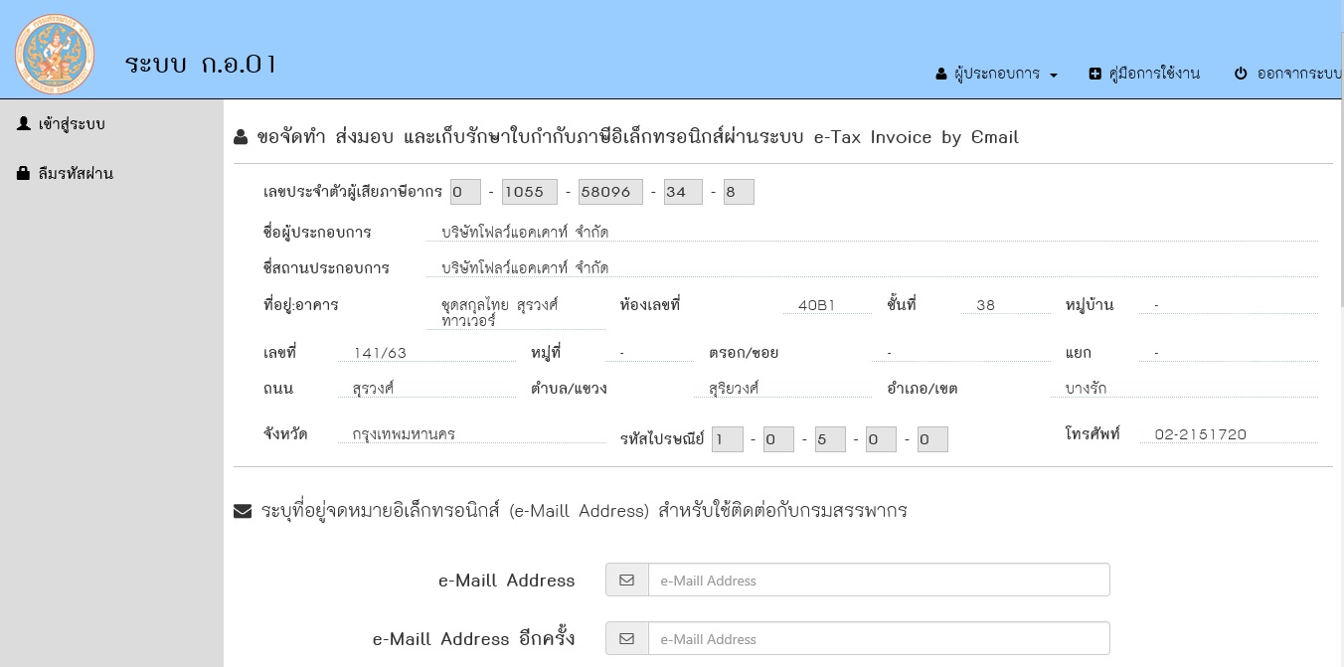1344x667 pixels.
Task: Click the power icon for ออกจากระบบ
Action: coord(1241,73)
